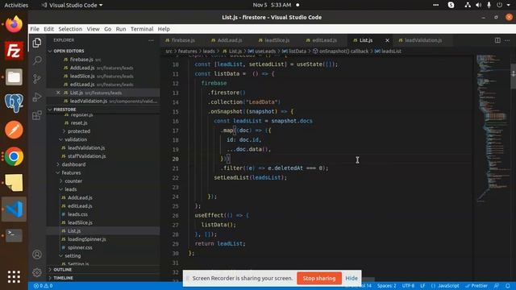The height and width of the screenshot is (290, 516).
Task: Open the Help menu
Action: [164, 29]
